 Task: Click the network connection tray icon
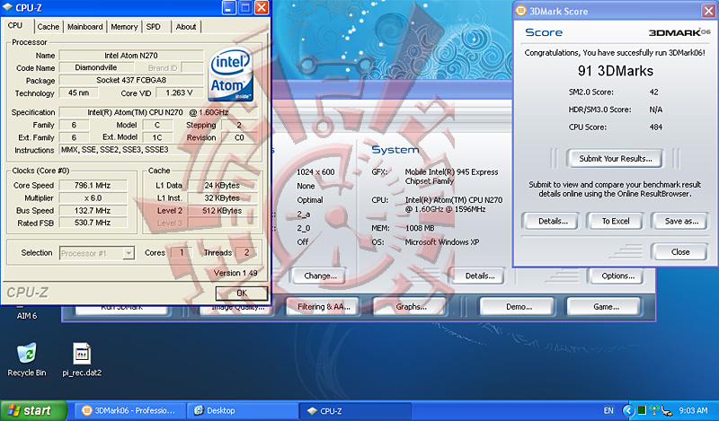point(666,410)
